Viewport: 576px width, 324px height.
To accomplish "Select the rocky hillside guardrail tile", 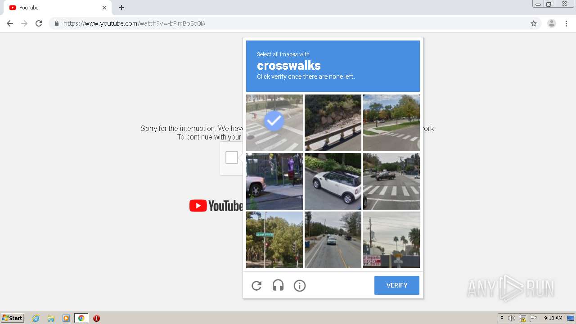I will [x=333, y=123].
